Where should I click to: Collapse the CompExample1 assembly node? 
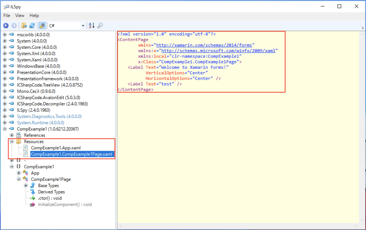4,129
